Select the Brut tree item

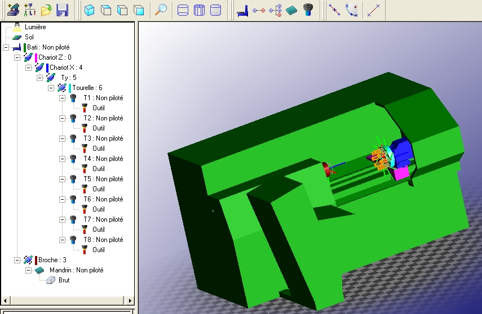(x=64, y=280)
